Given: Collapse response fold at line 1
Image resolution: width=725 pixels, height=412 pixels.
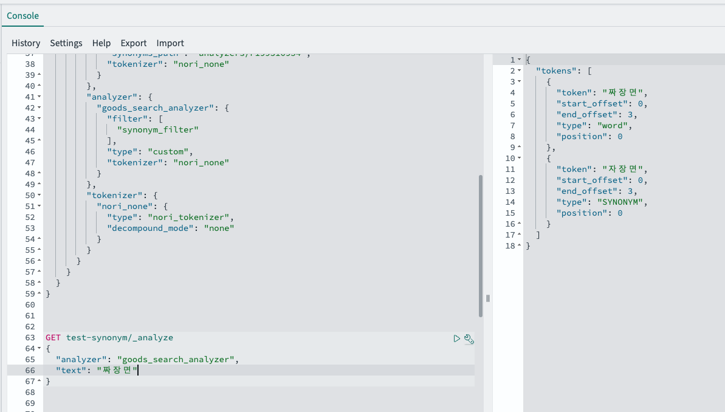Looking at the screenshot, I should coord(519,60).
